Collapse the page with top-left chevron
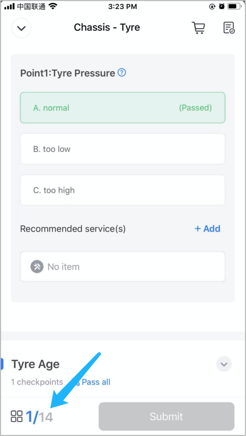The width and height of the screenshot is (246, 436). tap(21, 28)
